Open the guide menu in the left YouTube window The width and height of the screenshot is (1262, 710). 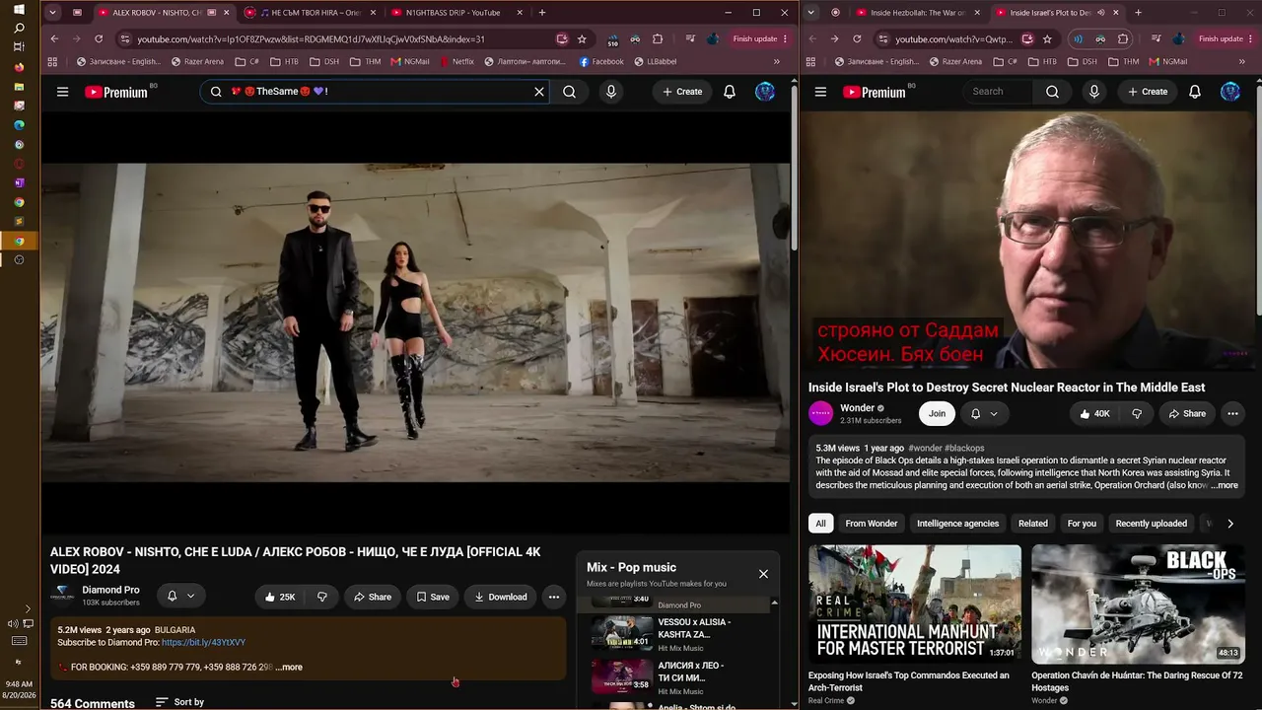62,92
